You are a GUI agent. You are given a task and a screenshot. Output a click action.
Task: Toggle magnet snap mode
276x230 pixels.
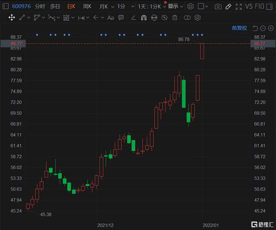144,17
